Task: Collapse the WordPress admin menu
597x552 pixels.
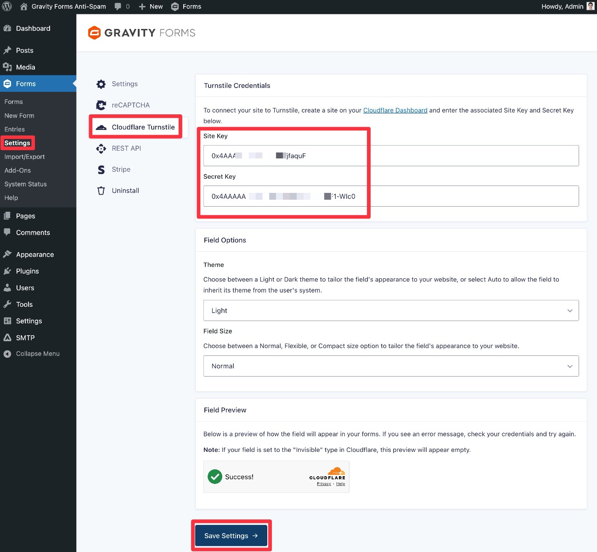Action: tap(38, 354)
